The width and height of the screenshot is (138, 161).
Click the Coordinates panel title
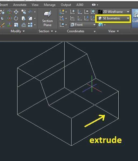[76, 31]
